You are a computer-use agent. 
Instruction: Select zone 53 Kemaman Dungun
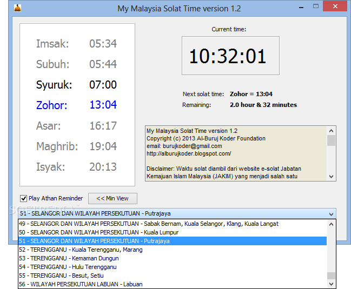tap(173, 258)
